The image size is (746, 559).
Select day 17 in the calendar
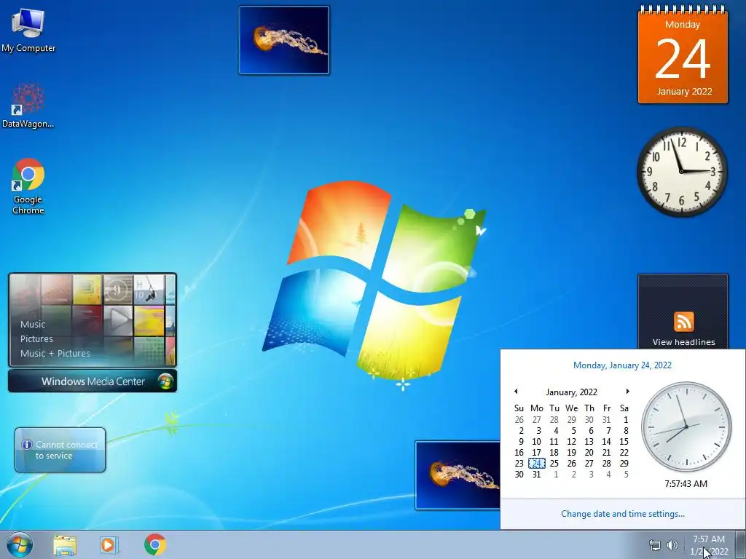[x=537, y=453]
